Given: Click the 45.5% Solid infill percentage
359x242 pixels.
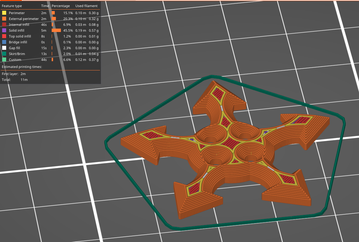Looking at the screenshot, I should click(x=68, y=30).
